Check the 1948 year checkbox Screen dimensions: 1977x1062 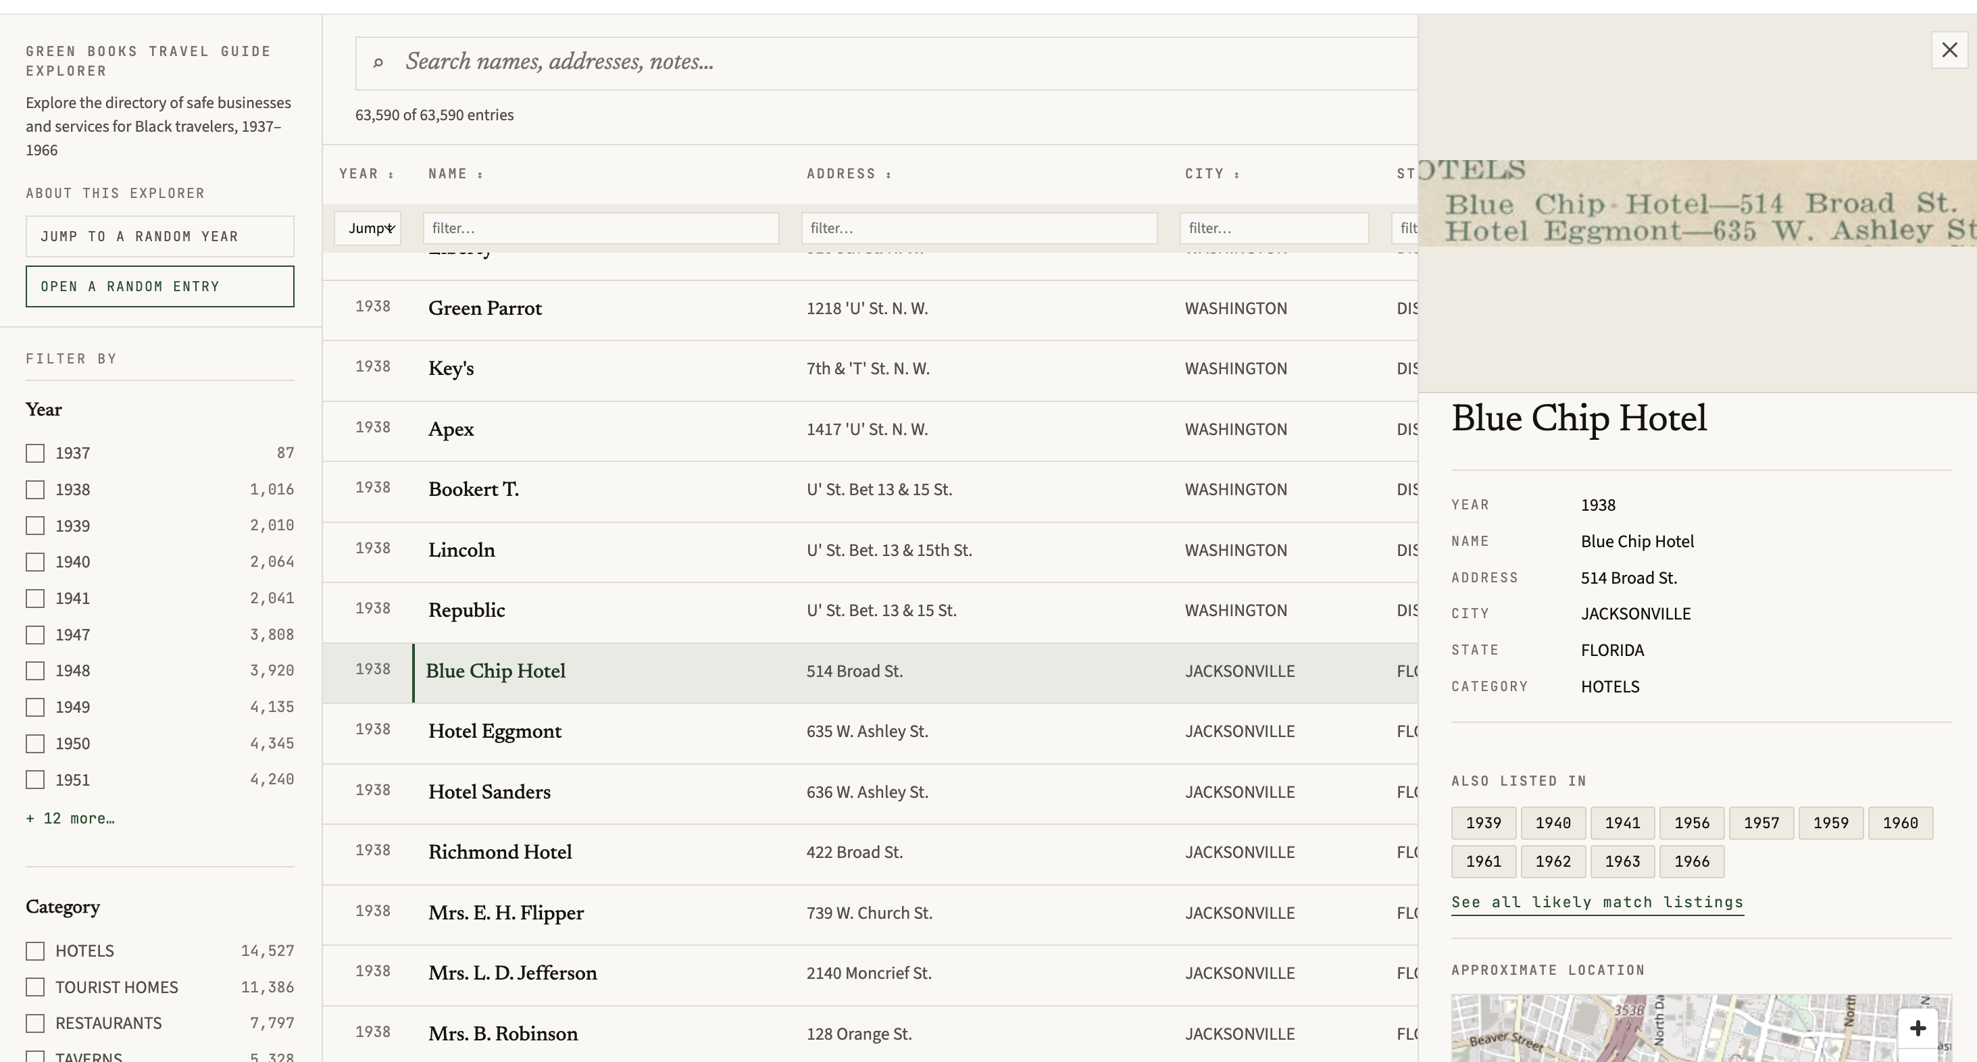35,672
